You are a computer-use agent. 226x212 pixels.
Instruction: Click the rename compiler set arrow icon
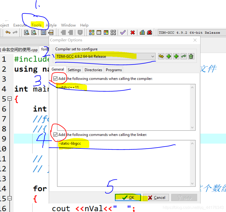pos(183,56)
